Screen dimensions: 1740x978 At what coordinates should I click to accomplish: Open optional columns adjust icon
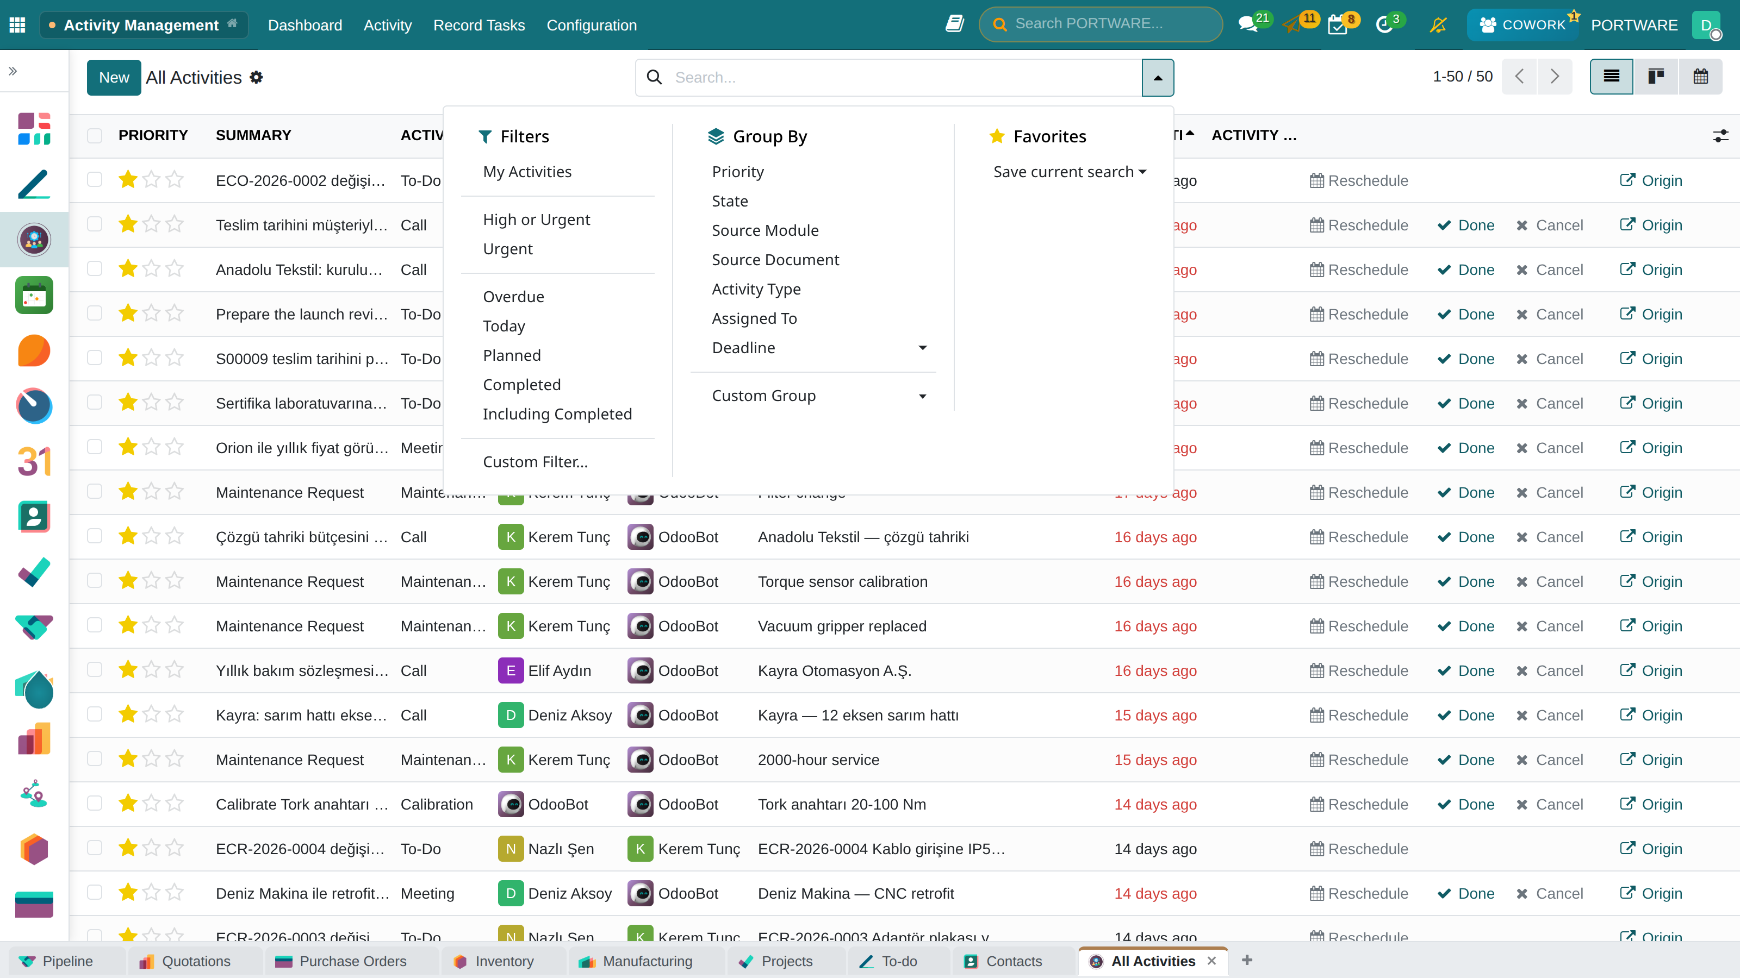pos(1720,136)
